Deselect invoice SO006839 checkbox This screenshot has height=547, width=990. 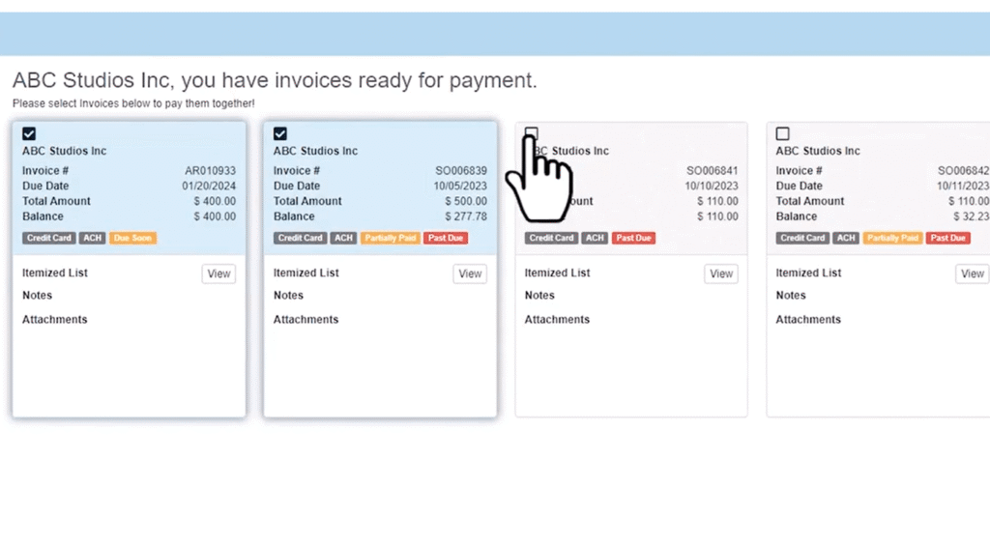tap(280, 133)
